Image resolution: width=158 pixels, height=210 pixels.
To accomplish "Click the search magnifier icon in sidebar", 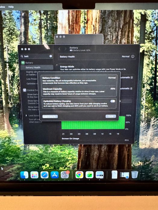I will (22, 56).
